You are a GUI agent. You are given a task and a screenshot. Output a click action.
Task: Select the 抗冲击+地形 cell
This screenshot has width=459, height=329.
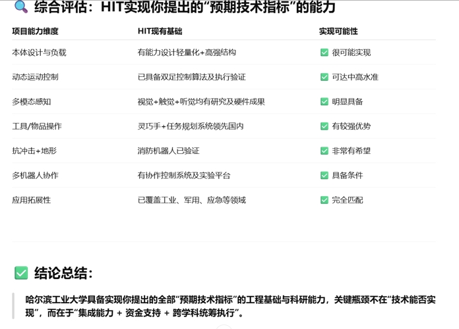[34, 151]
